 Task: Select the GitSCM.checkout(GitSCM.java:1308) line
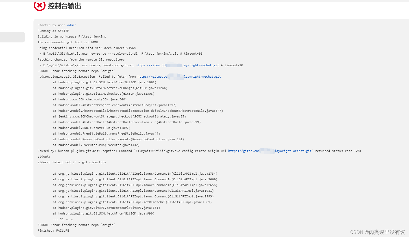pyautogui.click(x=103, y=94)
